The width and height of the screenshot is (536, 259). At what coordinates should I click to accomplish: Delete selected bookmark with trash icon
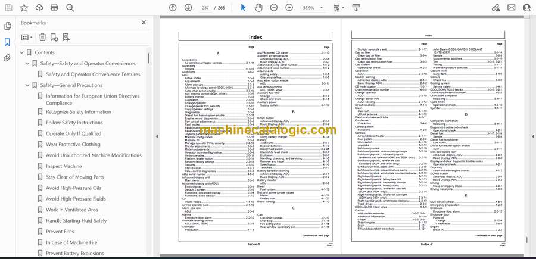(x=42, y=38)
